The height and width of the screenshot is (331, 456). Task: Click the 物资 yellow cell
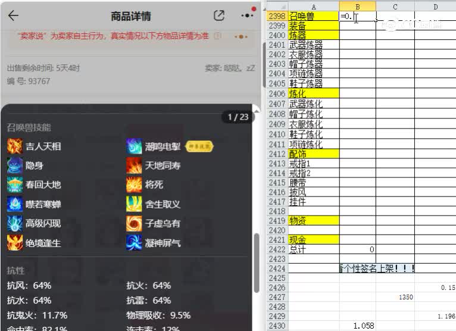click(x=314, y=221)
